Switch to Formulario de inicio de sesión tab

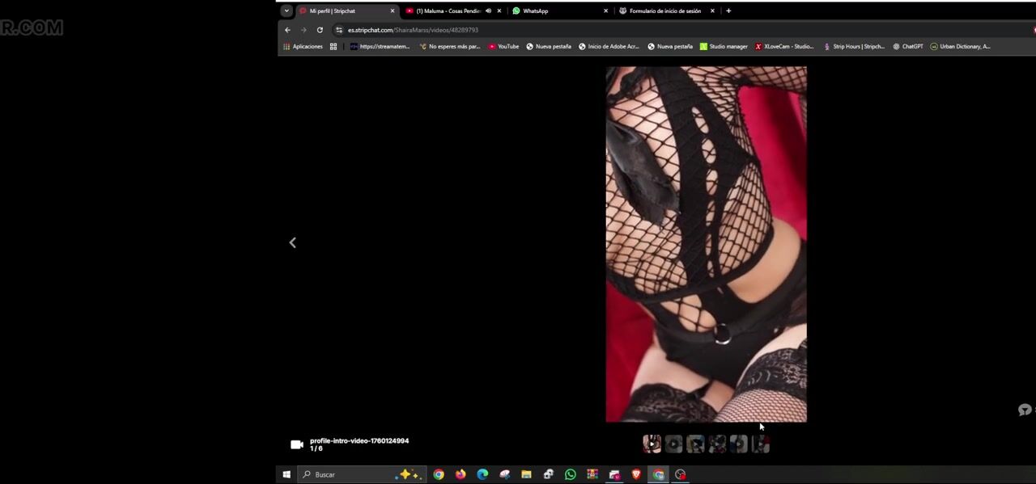[x=664, y=11]
